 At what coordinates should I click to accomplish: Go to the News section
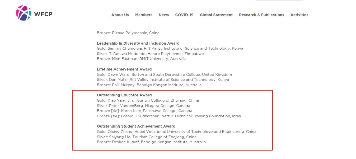pos(164,15)
